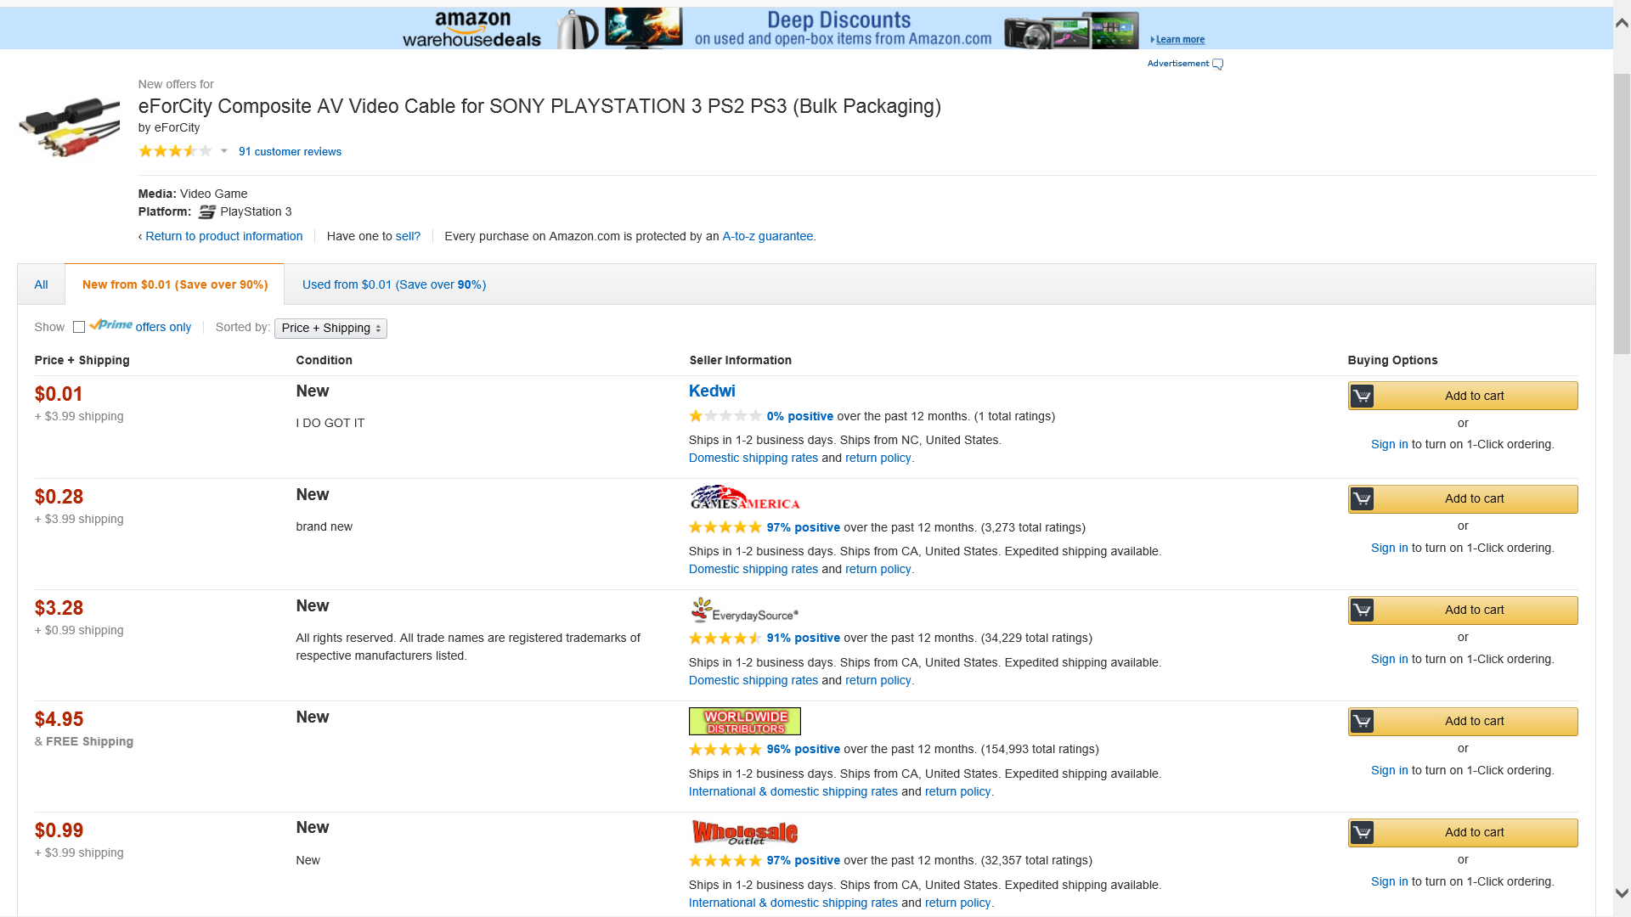Click the vertical scrollbar thumb

point(1622,212)
